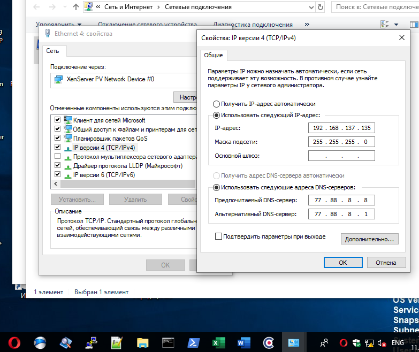This screenshot has width=419, height=352.
Task: Toggle the IP версии 4 (TCP/IPv4) checkbox
Action: [x=57, y=147]
